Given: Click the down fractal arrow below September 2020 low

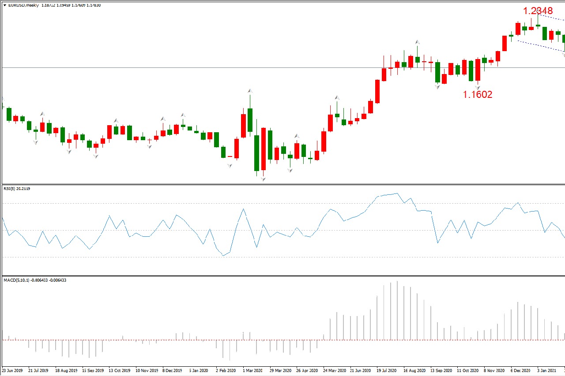Looking at the screenshot, I should [x=437, y=87].
